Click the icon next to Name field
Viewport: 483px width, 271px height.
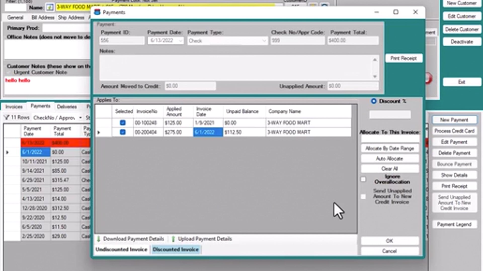50,7
